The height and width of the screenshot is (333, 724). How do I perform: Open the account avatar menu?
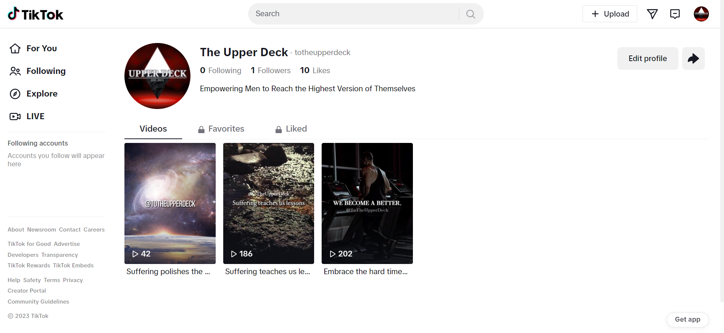pyautogui.click(x=701, y=14)
